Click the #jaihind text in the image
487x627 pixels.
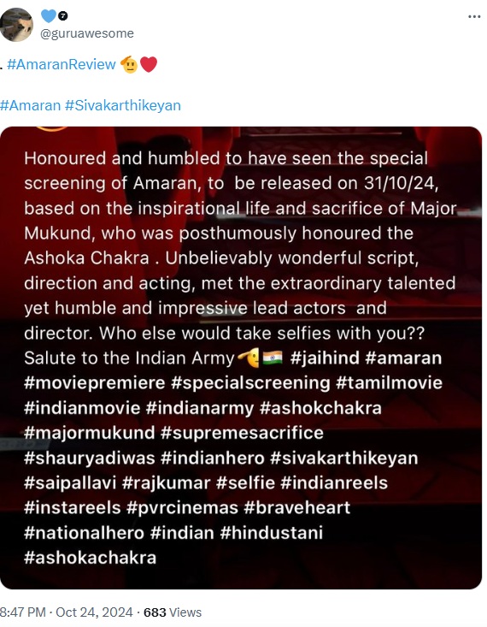point(325,358)
